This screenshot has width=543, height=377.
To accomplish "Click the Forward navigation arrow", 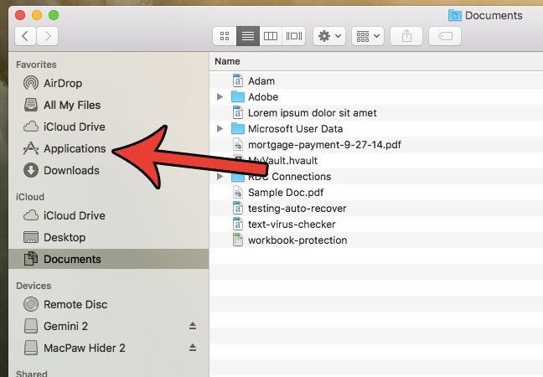I will click(48, 36).
